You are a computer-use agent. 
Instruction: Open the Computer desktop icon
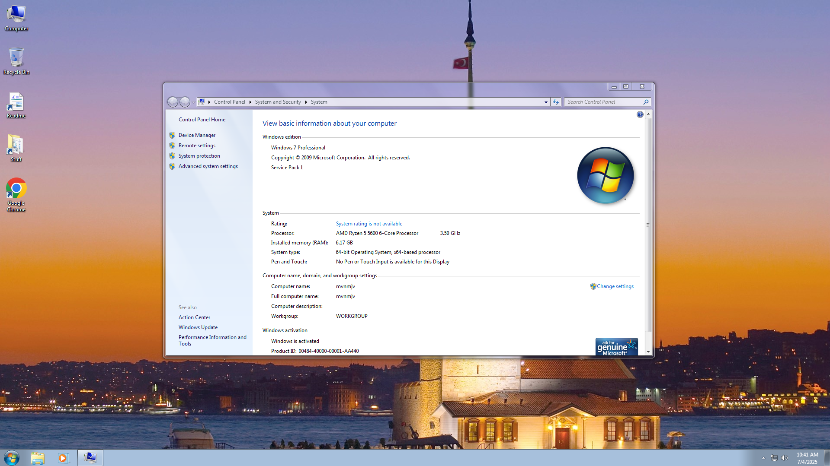[x=16, y=18]
